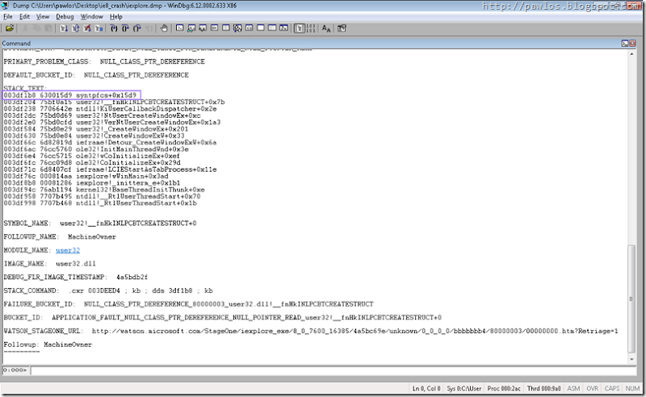This screenshot has width=646, height=397.
Task: Open the Locals window toolbar icon
Action: tap(203, 28)
